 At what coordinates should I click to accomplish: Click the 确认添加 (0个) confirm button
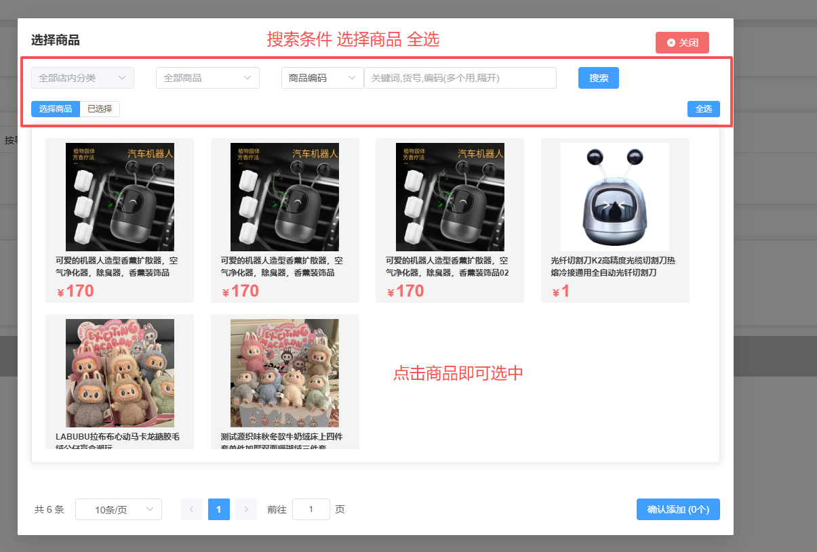[x=678, y=509]
